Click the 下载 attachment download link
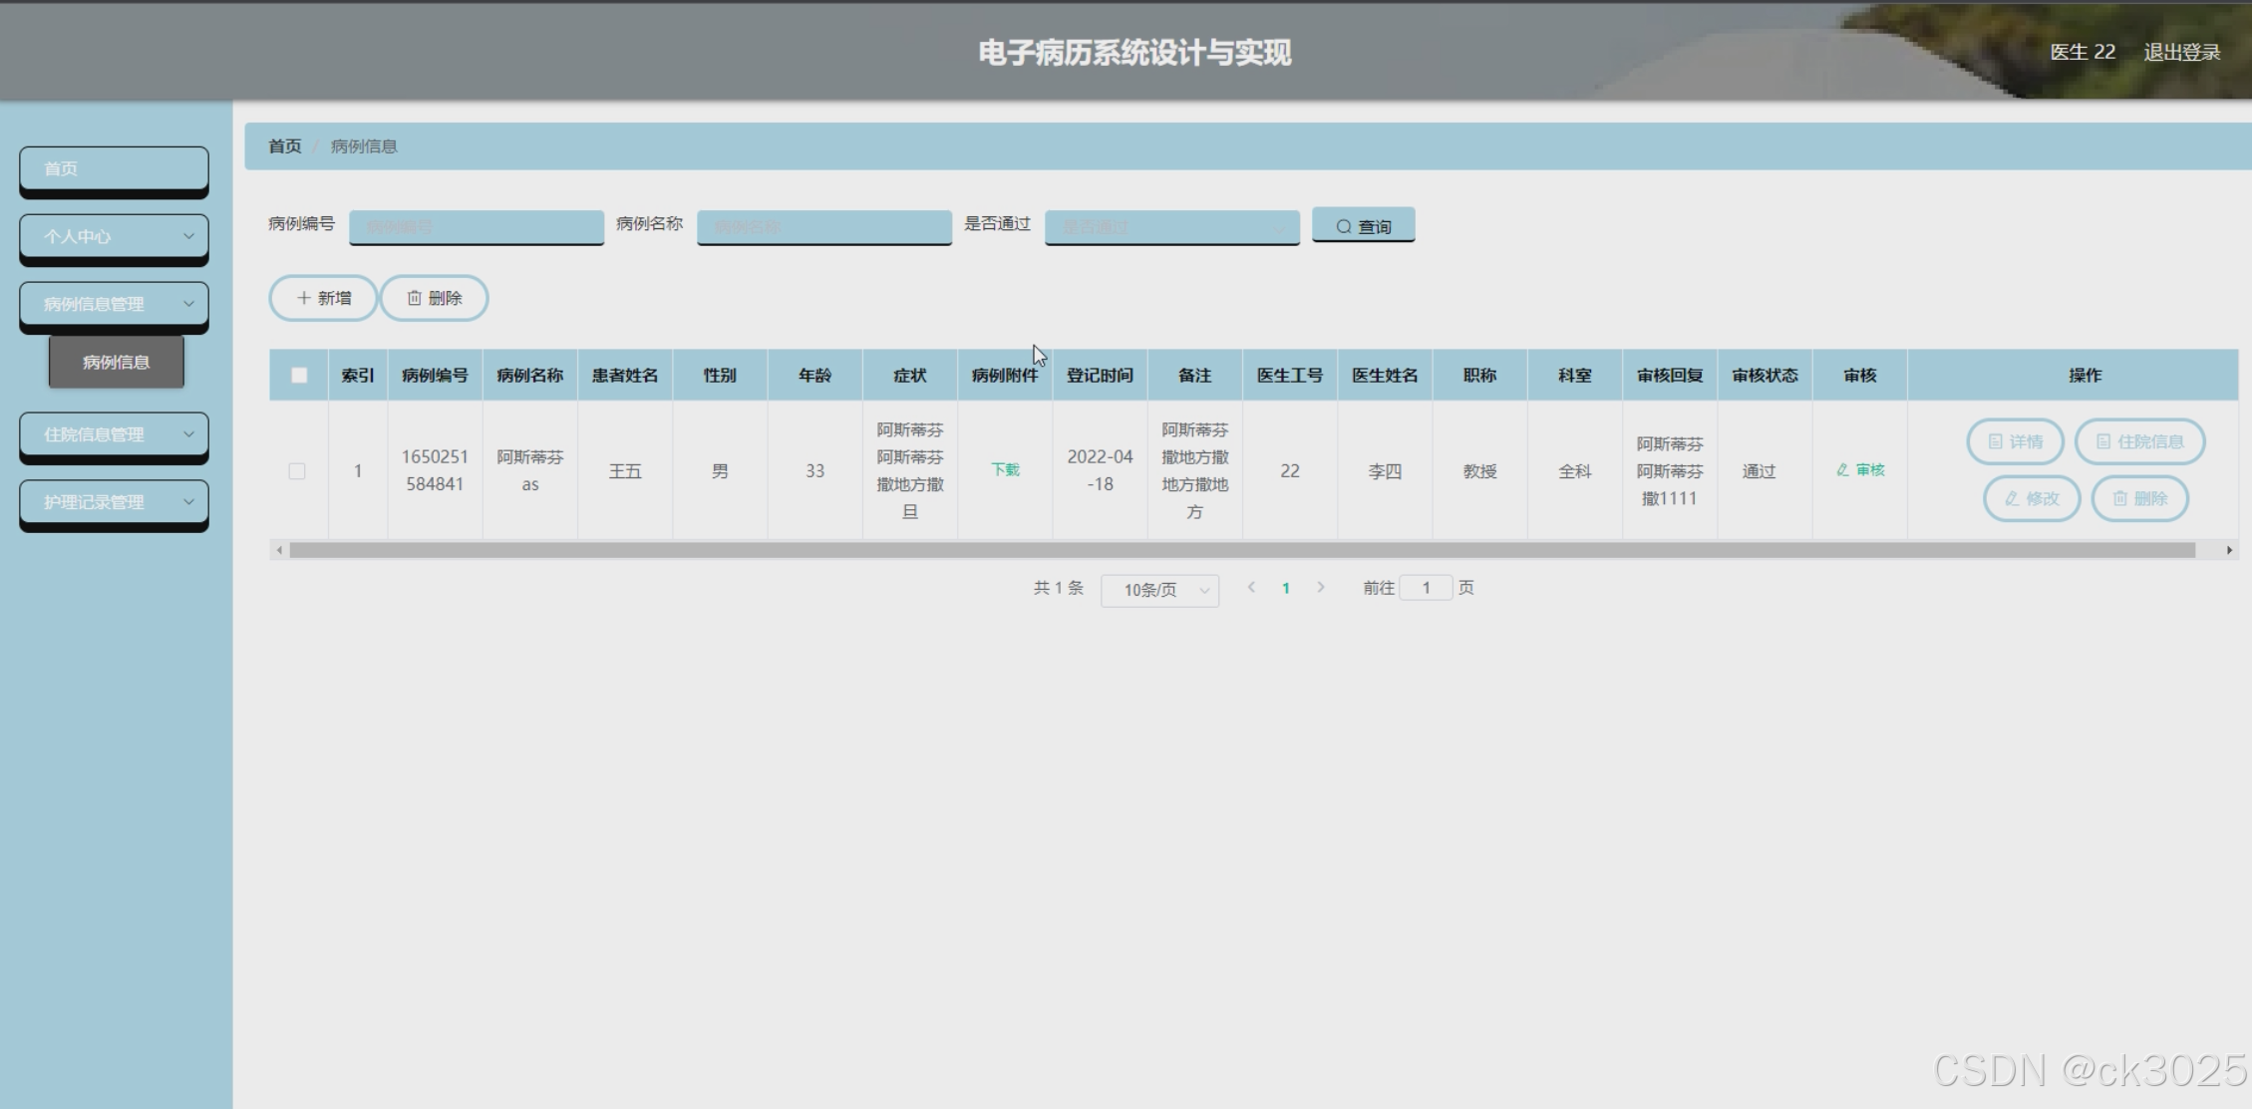The height and width of the screenshot is (1109, 2252). tap(1005, 470)
